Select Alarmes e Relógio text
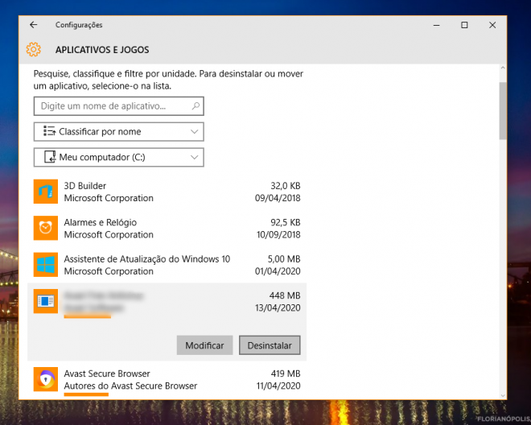 pyautogui.click(x=101, y=222)
